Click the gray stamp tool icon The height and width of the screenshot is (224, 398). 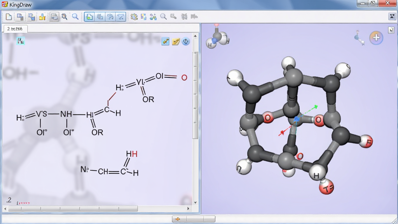(x=174, y=17)
